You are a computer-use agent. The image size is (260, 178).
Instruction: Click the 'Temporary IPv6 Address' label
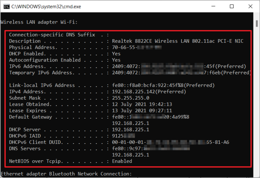(40, 73)
